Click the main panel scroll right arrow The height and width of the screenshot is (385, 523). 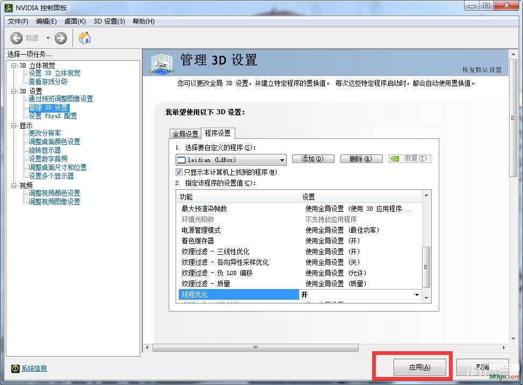pos(504,347)
